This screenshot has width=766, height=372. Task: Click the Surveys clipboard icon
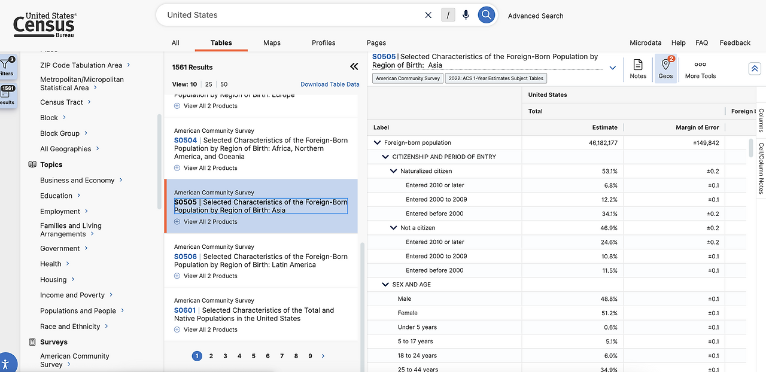coord(32,342)
